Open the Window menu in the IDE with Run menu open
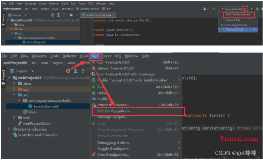This screenshot has height=160, width=263. coord(131,56)
